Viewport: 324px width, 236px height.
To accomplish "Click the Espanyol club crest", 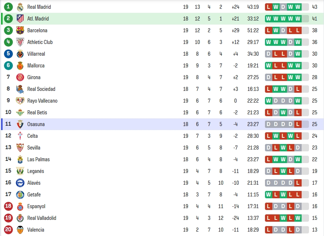I will click(x=20, y=206).
